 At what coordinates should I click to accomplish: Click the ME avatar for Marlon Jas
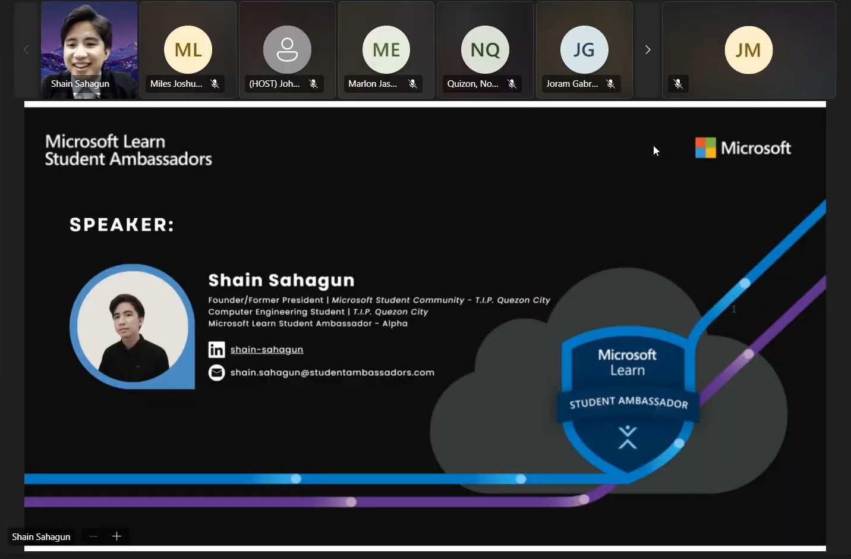point(386,49)
